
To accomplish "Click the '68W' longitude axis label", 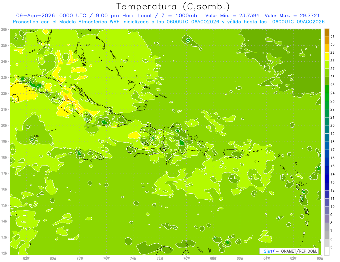I will 213,258.
